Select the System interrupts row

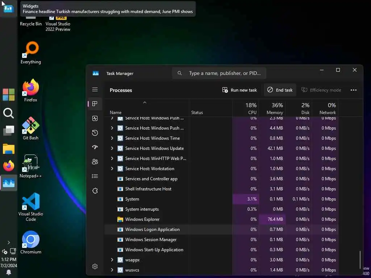pyautogui.click(x=221, y=209)
